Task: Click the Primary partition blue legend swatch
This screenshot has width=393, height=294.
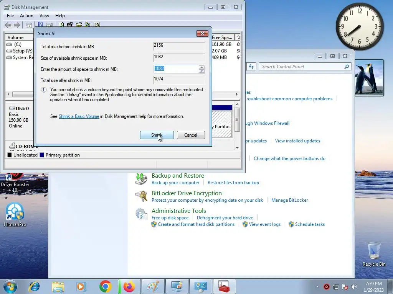Action: pyautogui.click(x=41, y=155)
